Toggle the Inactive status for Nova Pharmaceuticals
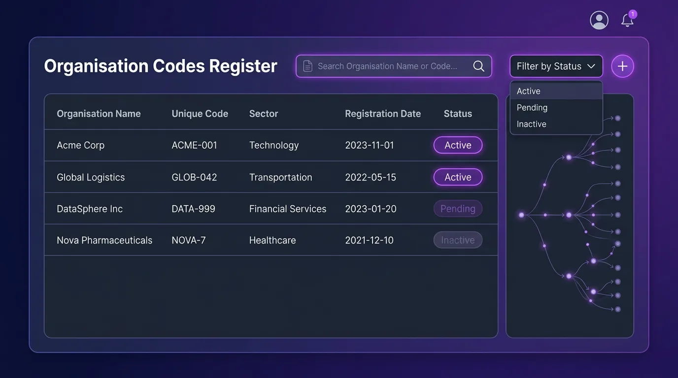 click(458, 240)
